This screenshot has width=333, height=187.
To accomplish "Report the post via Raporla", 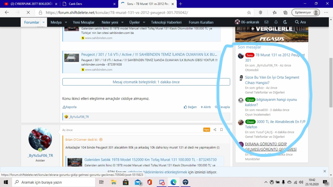I will (x=70, y=107).
